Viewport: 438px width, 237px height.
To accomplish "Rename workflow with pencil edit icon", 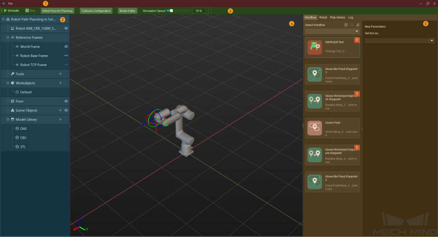I will 357,25.
